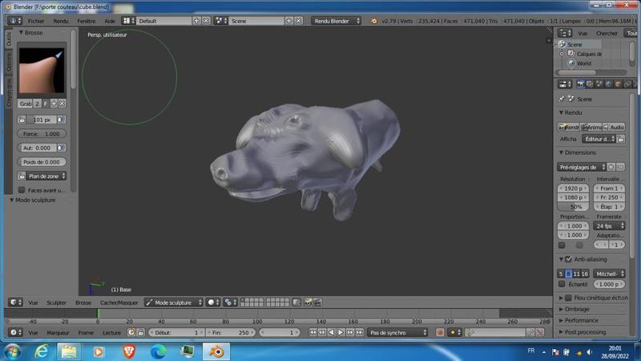Delete the Default screen layout
The height and width of the screenshot is (361, 641).
(206, 21)
